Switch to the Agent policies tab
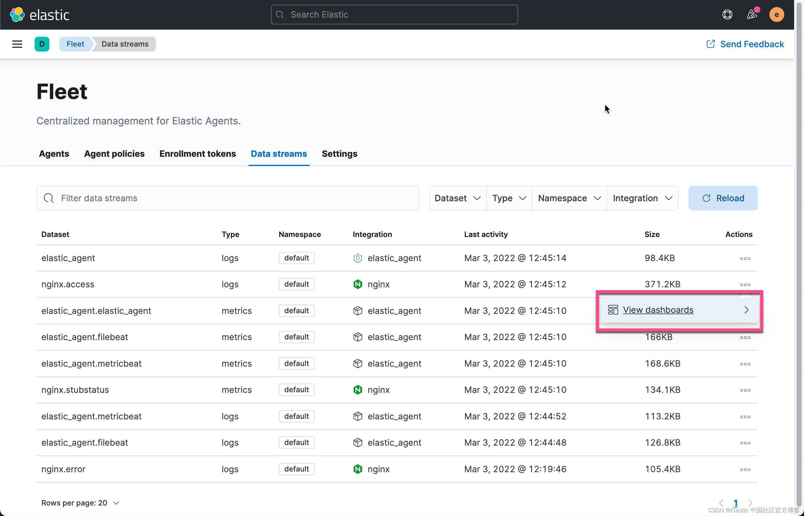The image size is (804, 516). point(114,153)
